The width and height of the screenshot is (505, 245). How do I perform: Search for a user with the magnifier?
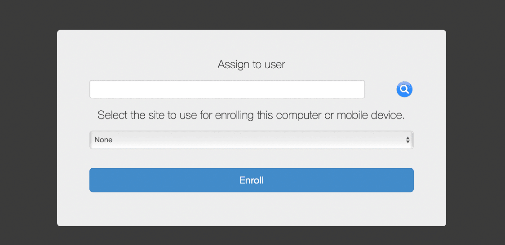pyautogui.click(x=404, y=90)
